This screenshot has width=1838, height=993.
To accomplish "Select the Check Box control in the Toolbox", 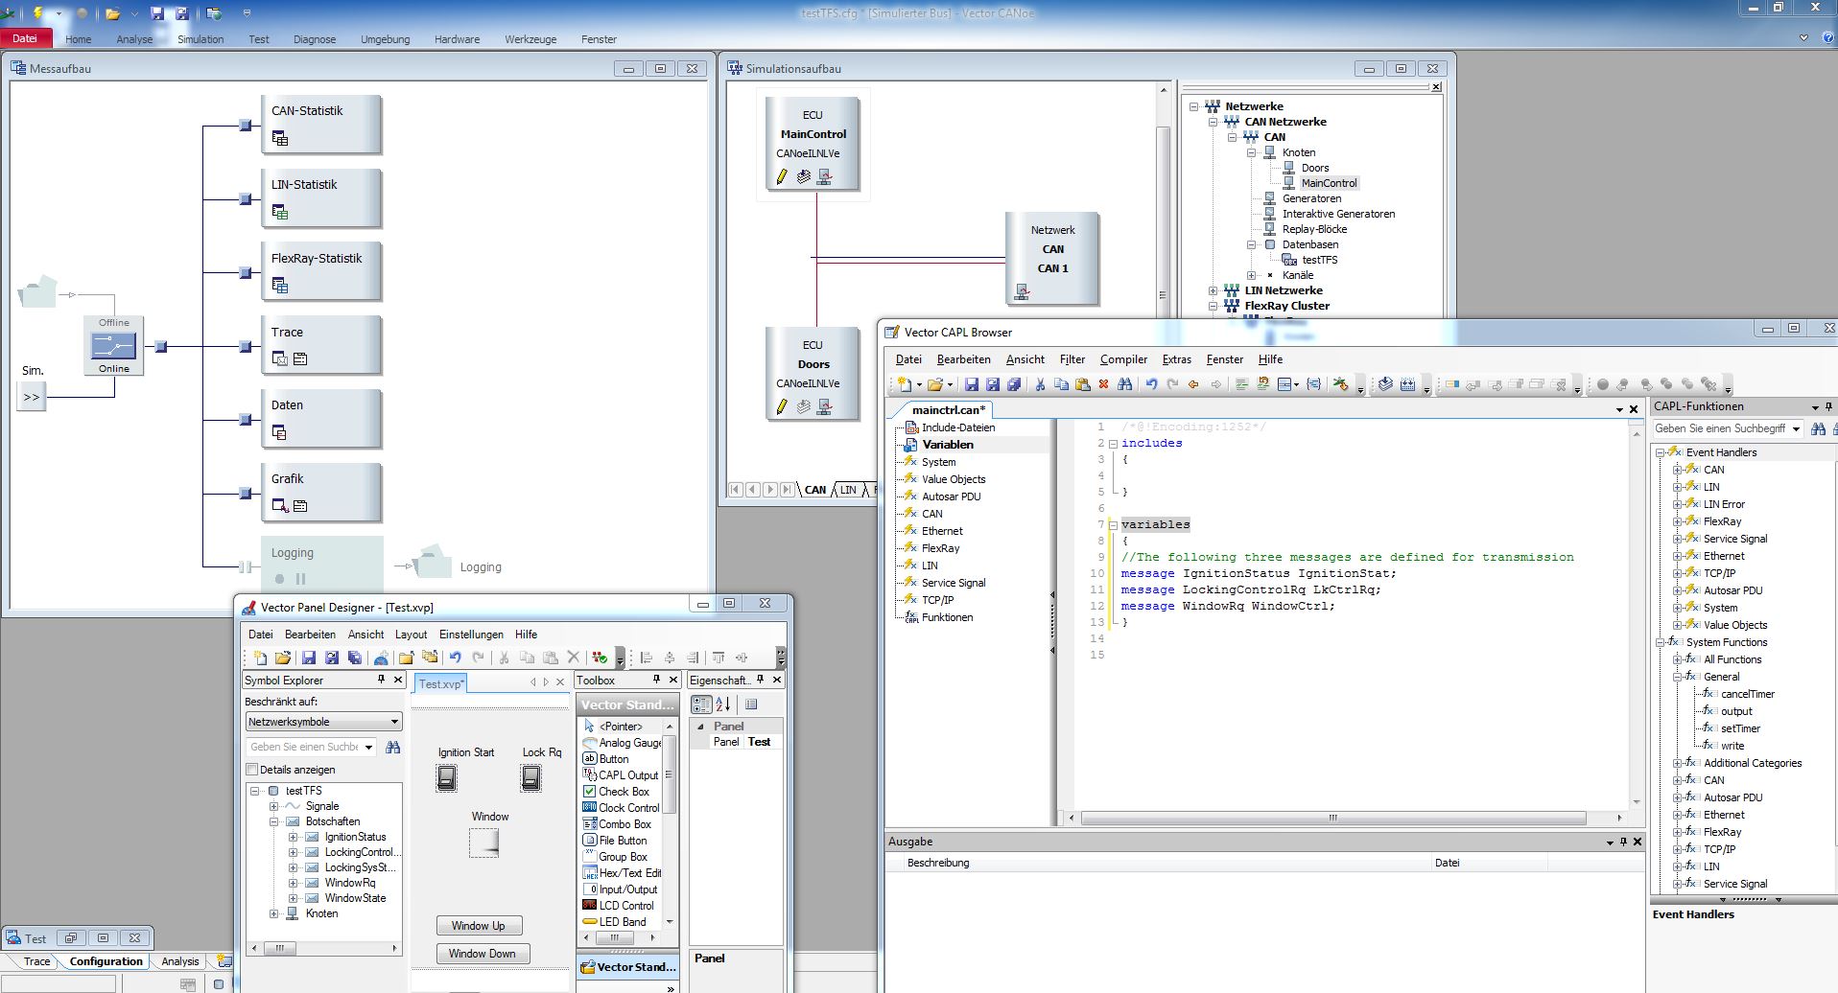I will (620, 791).
